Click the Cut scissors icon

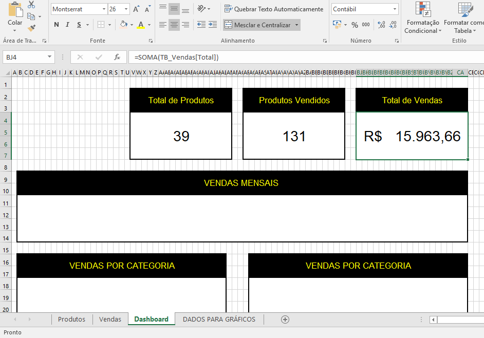point(31,4)
